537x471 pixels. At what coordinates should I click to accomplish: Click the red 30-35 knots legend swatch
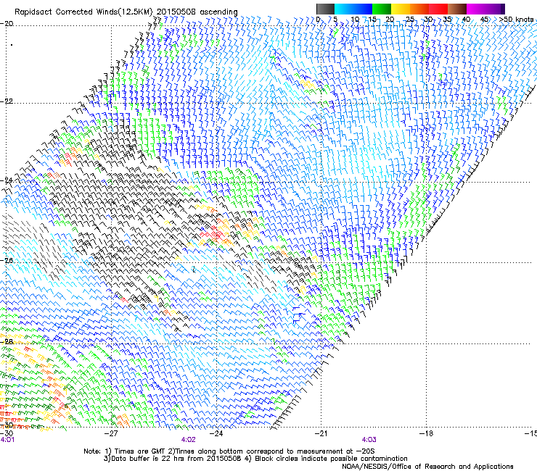438,9
